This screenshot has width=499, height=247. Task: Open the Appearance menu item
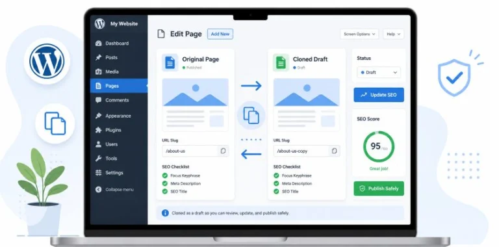pos(119,116)
